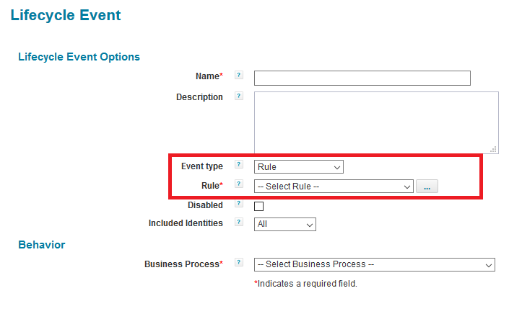Focus the Name text field
Viewport: 522px width, 314px height.
[362, 78]
